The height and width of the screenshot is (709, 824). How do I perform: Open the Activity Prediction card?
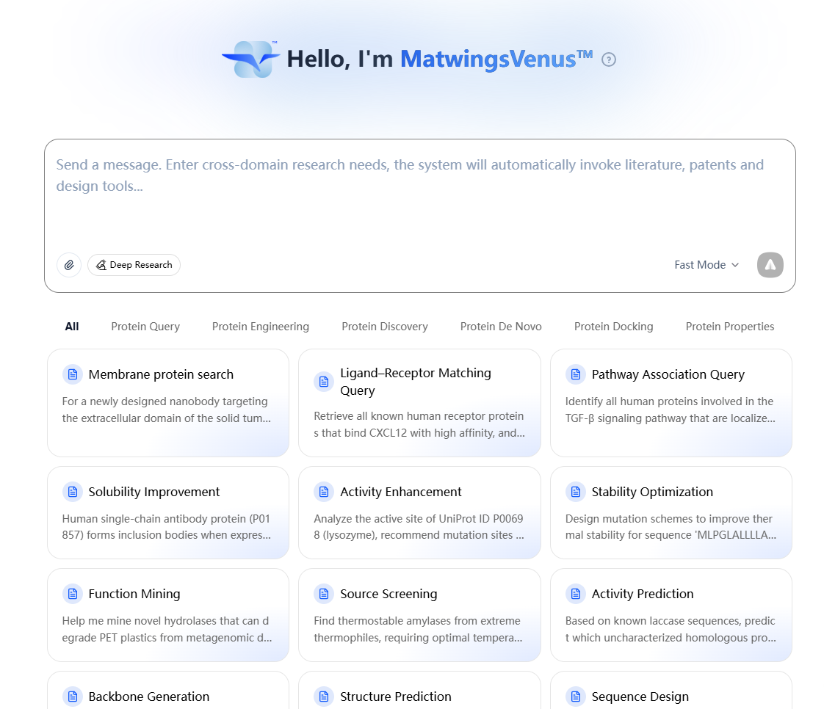(671, 615)
